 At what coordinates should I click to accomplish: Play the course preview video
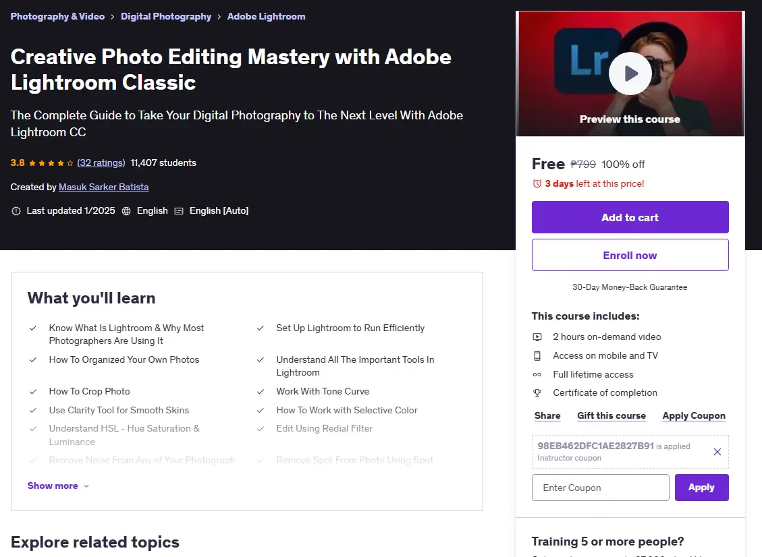630,74
